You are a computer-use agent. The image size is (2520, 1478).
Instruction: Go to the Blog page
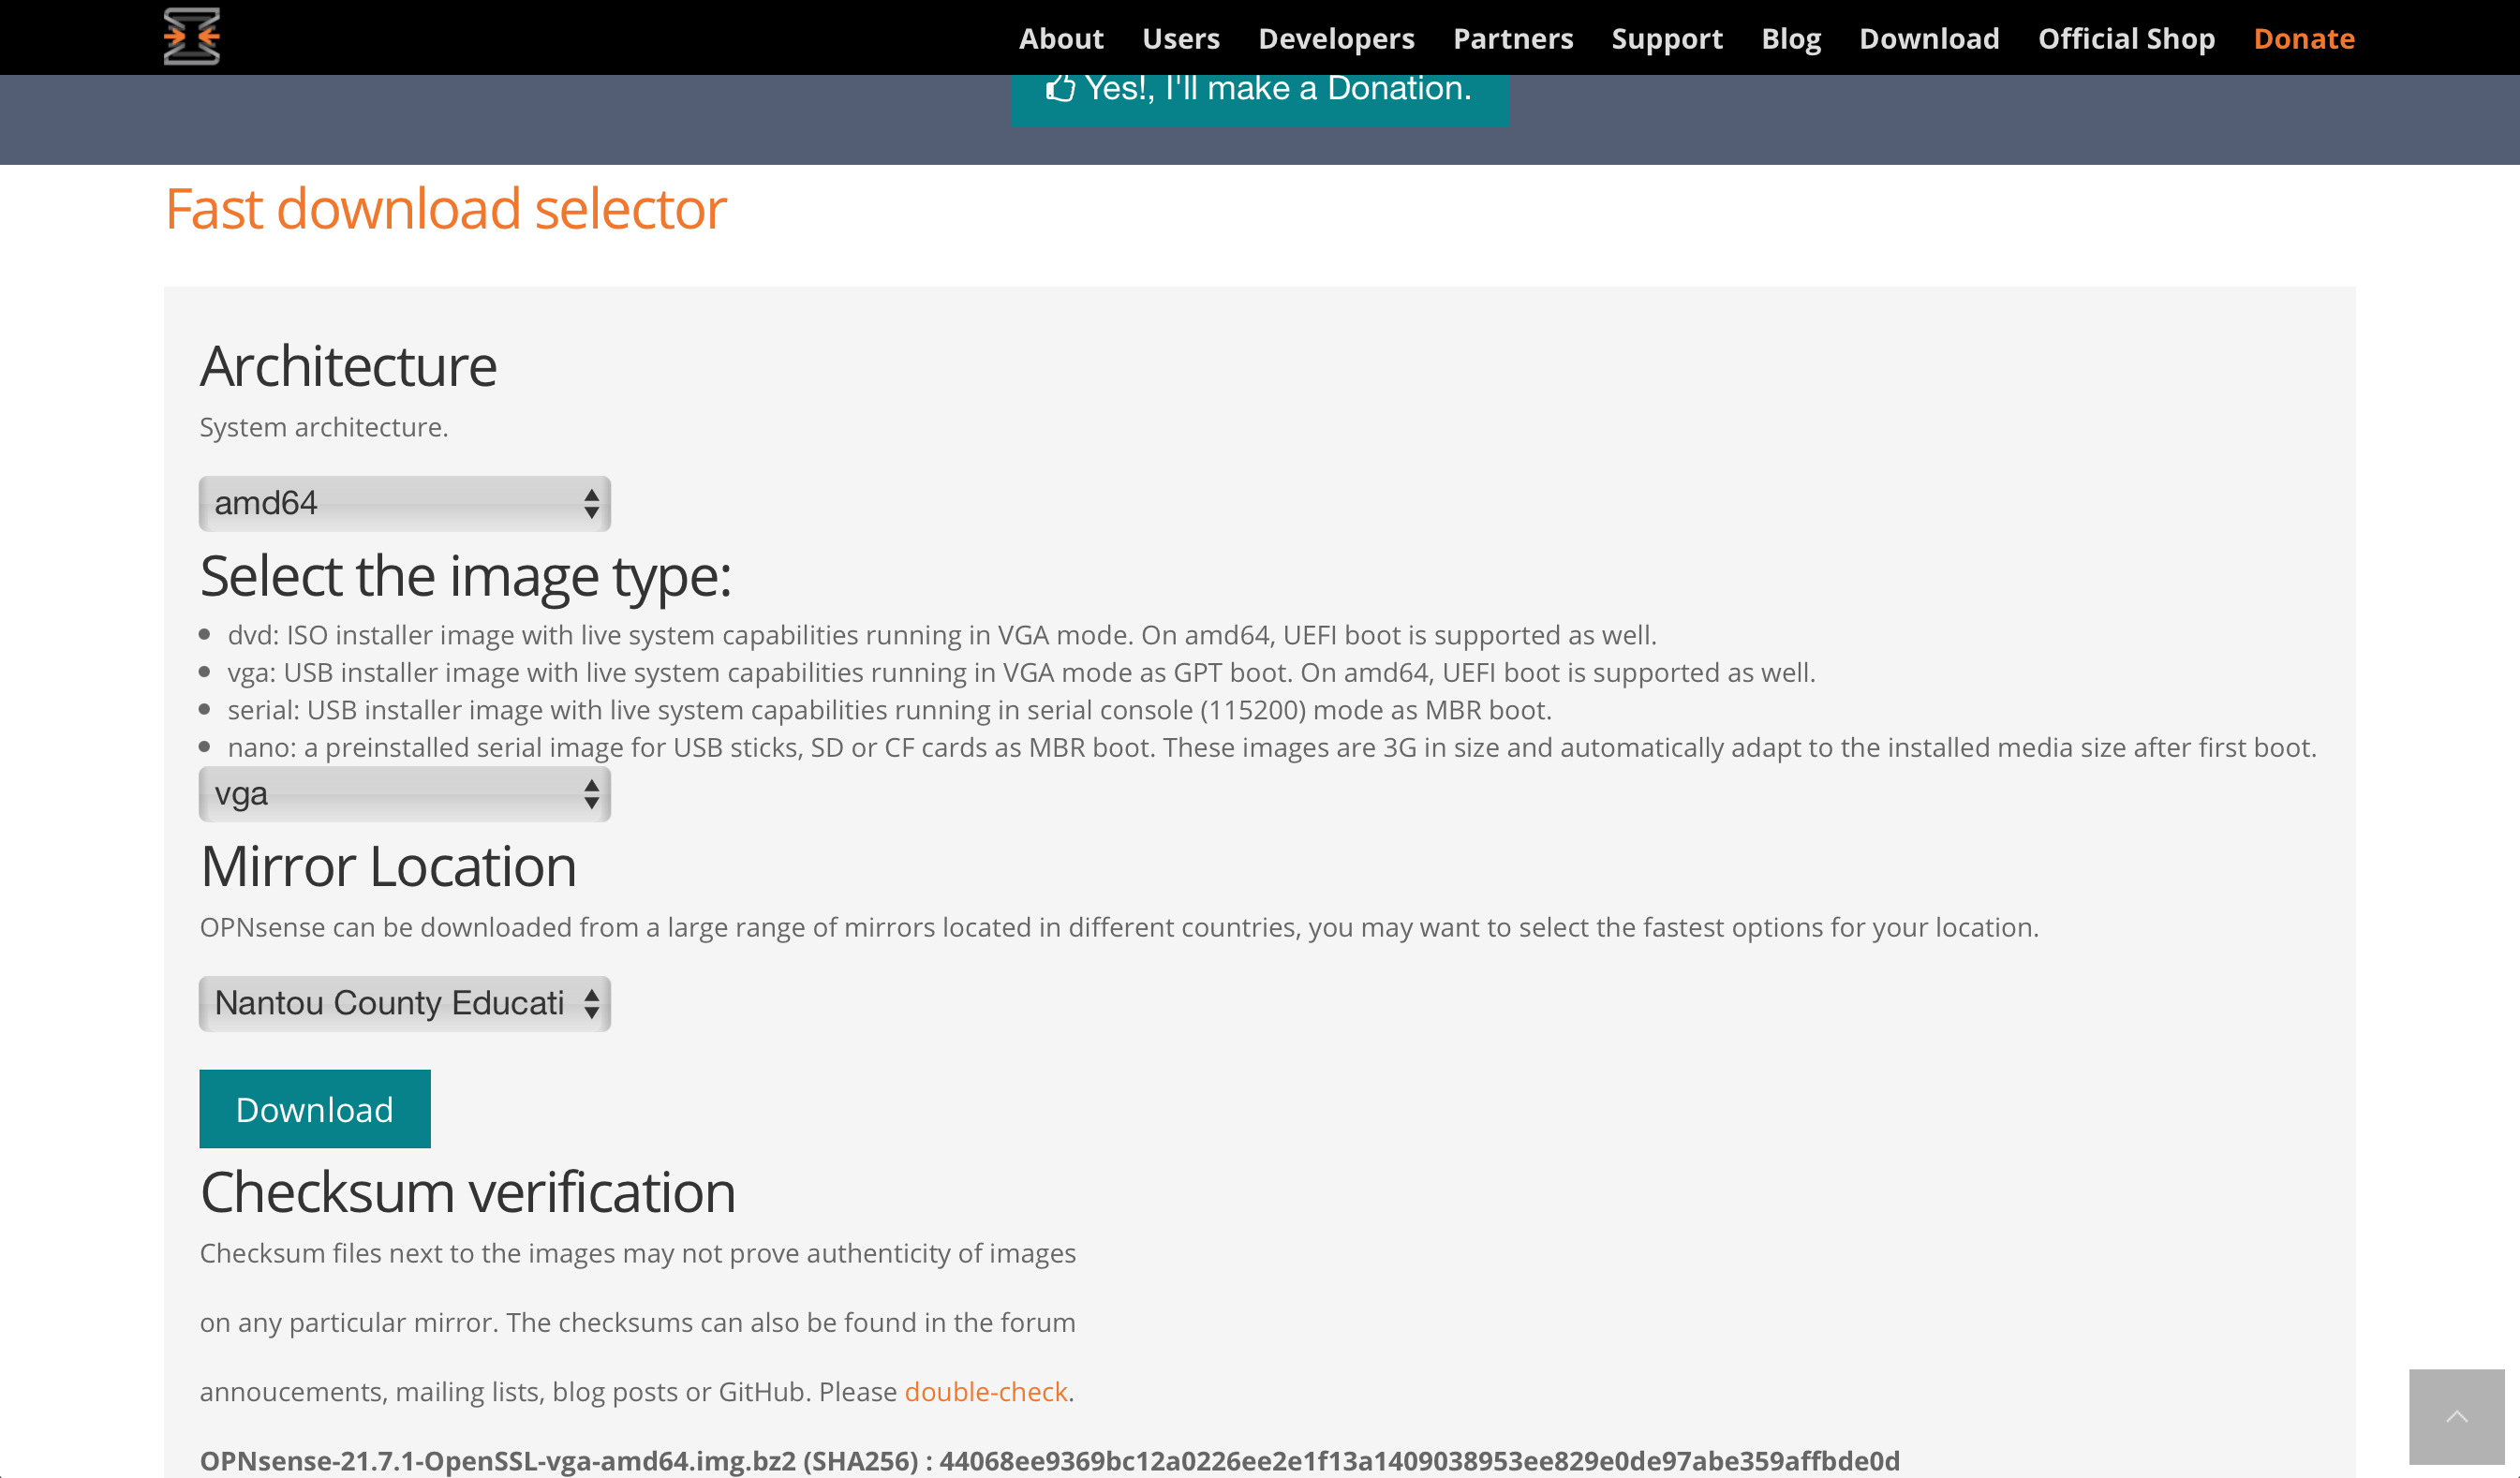pyautogui.click(x=1791, y=38)
